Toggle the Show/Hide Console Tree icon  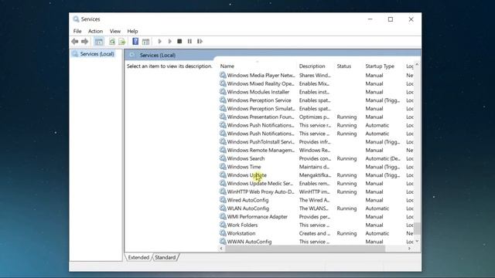[x=99, y=41]
